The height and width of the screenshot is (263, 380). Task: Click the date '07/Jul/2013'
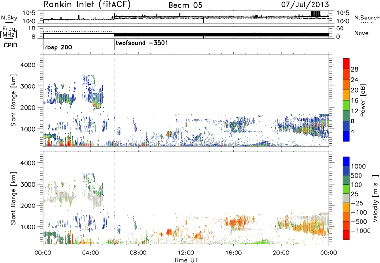(x=305, y=4)
